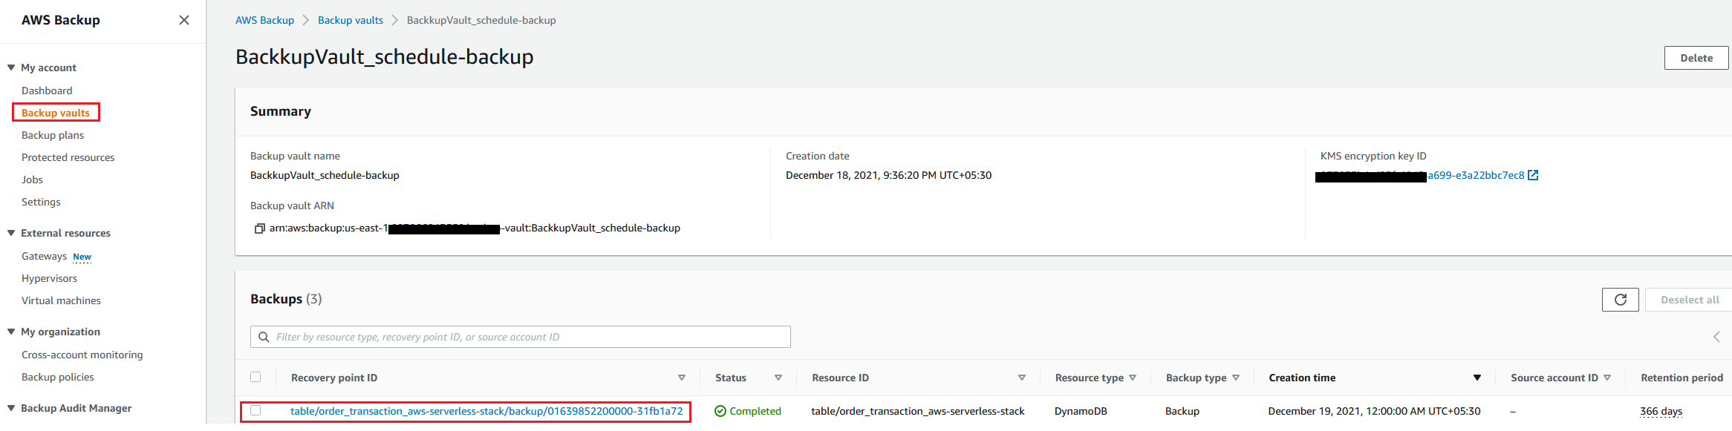Go to Backup vaults breadcrumb link
Image resolution: width=1732 pixels, height=431 pixels.
coord(351,20)
